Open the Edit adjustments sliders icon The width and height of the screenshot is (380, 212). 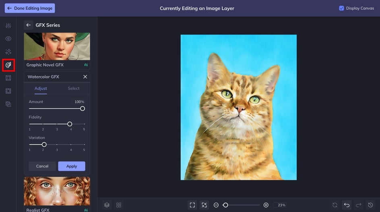click(8, 25)
